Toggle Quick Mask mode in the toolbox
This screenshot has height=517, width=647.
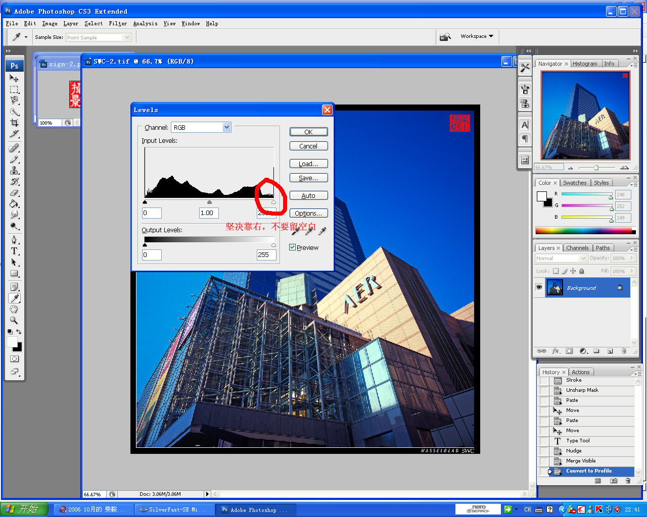[14, 358]
